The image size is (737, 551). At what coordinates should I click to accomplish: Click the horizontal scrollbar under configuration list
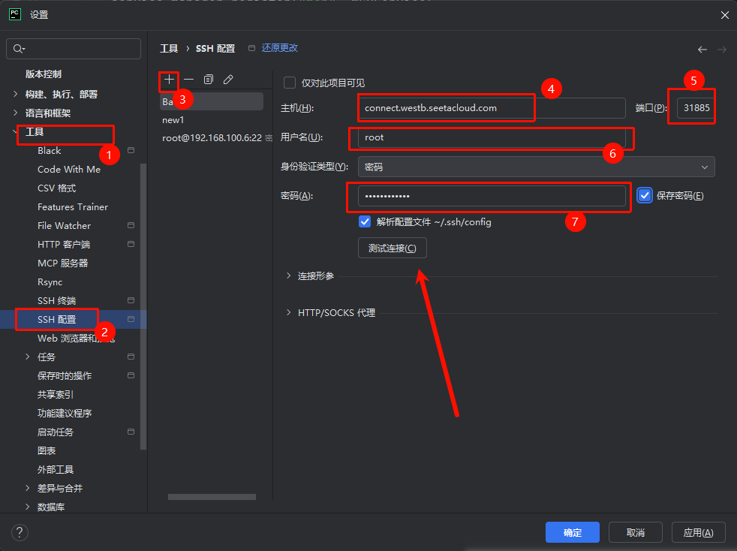[x=212, y=497]
